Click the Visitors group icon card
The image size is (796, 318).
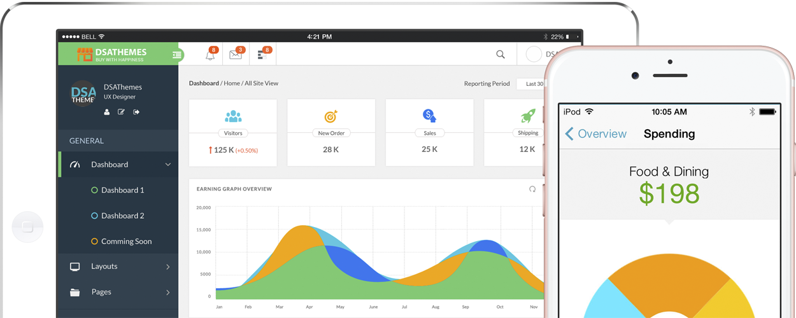coord(233,116)
